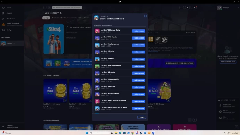240x135 pixels.
Task: Open the shopping cart icon
Action: [x=187, y=8]
